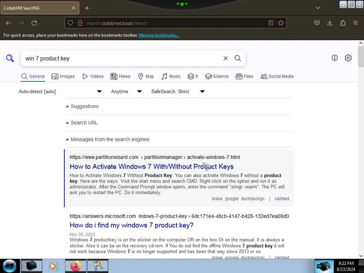Click the Windows Start orb

click(x=10, y=266)
